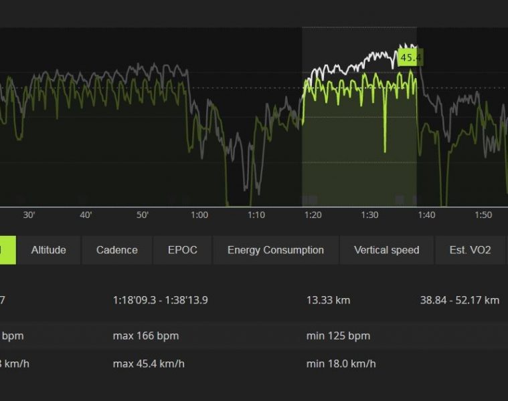
Task: Click the 13.33 km distance value
Action: [328, 300]
